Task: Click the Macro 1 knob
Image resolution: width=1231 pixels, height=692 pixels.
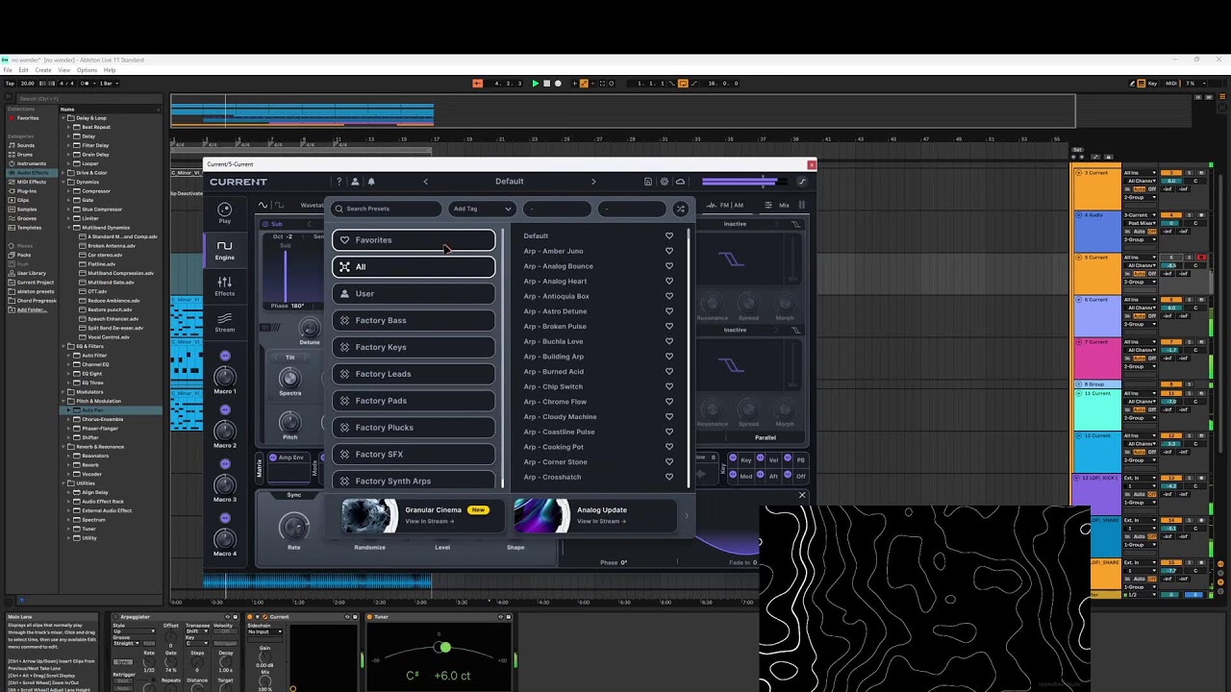Action: coord(225,376)
